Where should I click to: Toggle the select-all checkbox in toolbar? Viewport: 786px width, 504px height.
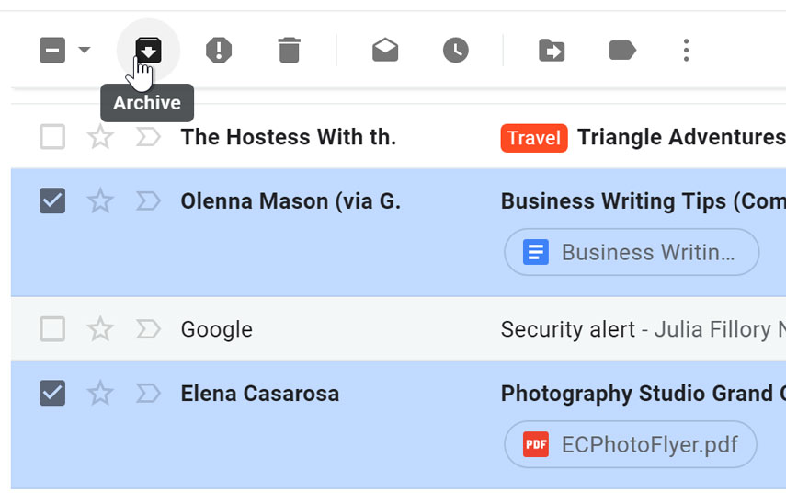click(x=52, y=51)
